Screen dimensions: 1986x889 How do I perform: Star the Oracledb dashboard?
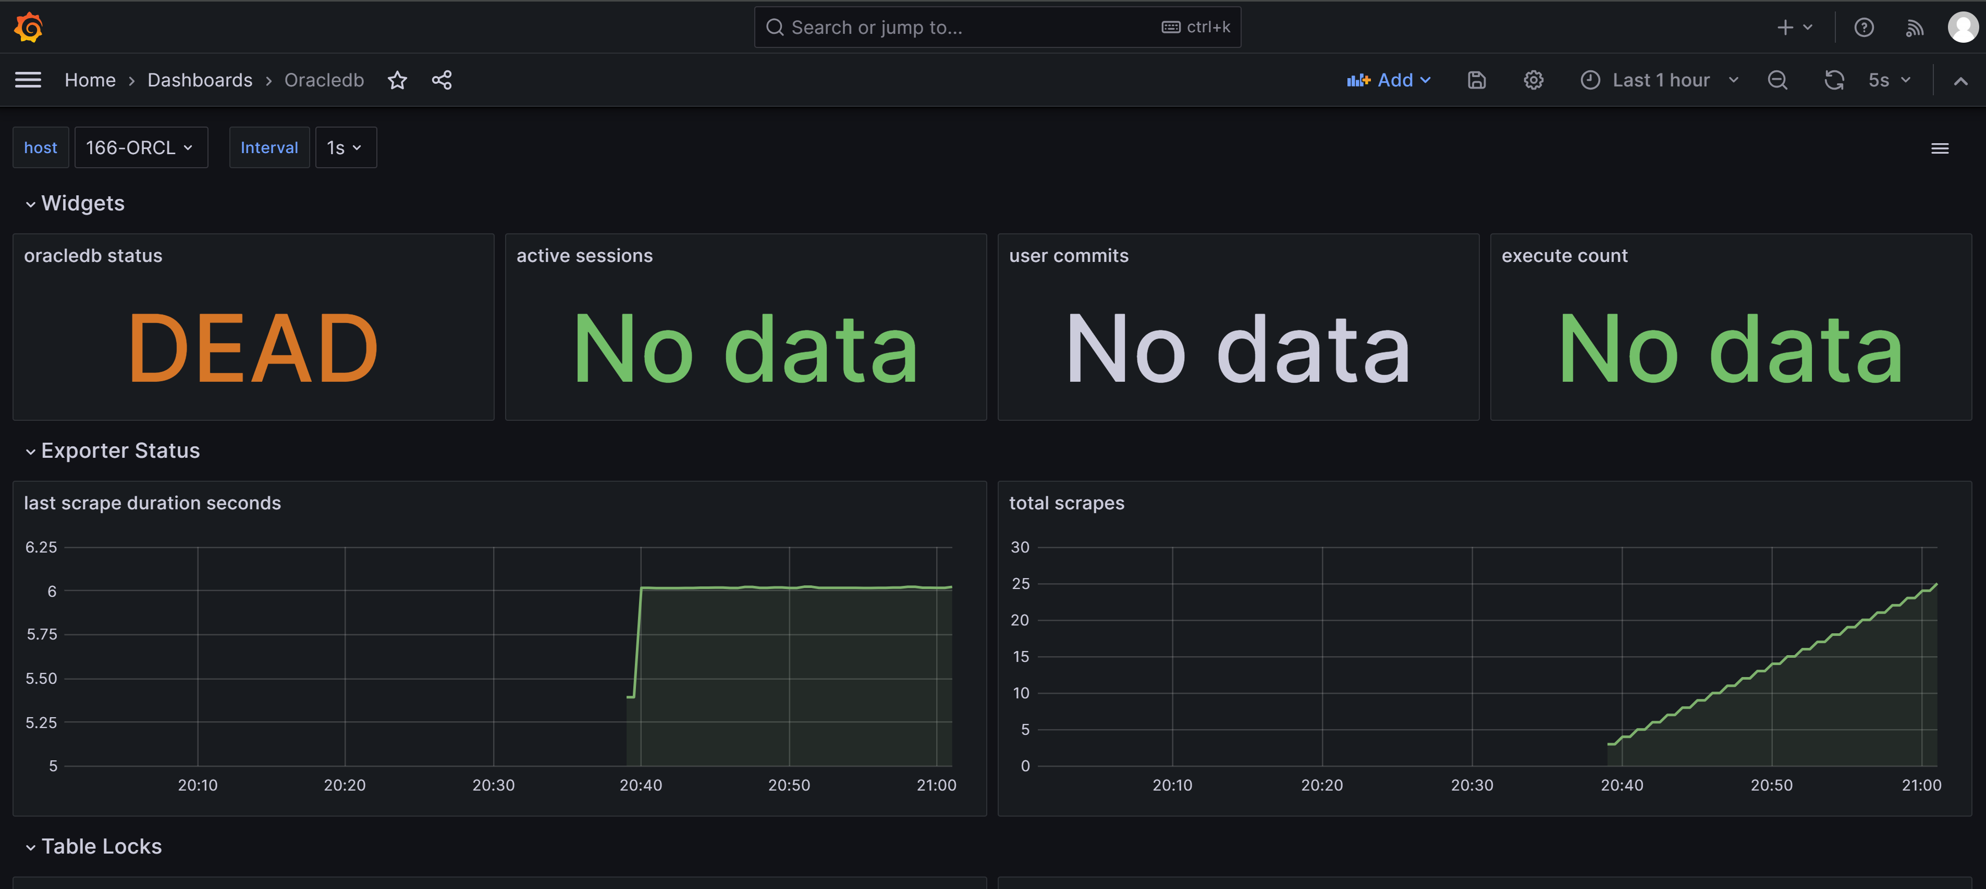pos(397,79)
